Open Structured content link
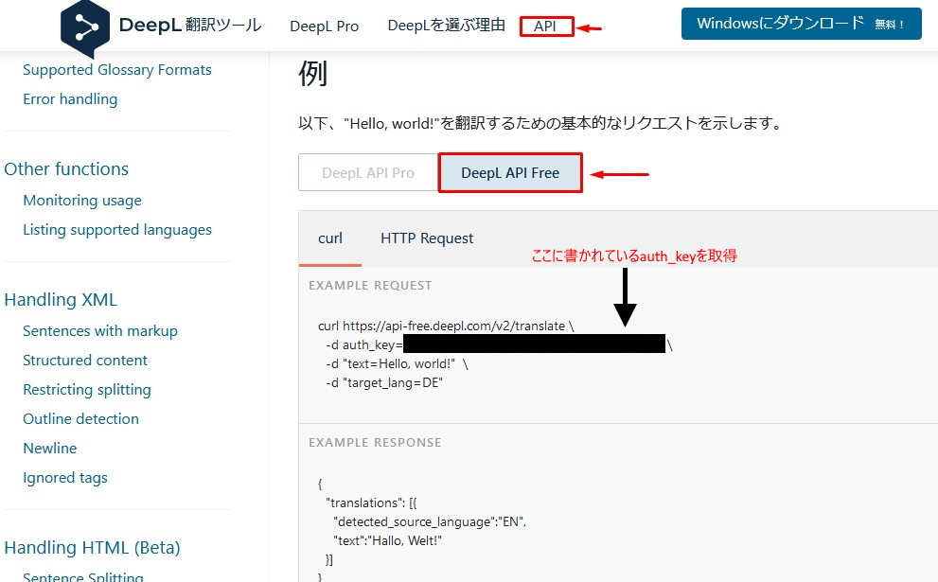Viewport: 938px width, 582px height. pyautogui.click(x=85, y=361)
